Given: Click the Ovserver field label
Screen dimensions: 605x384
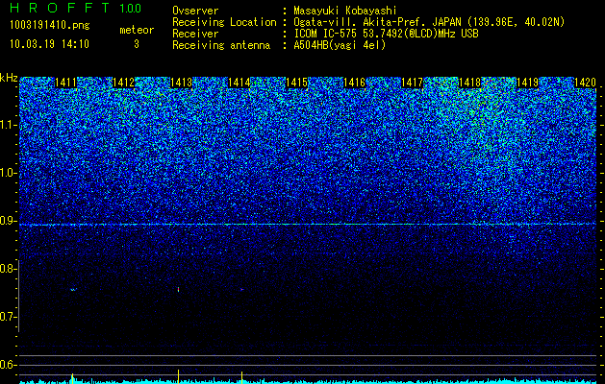Looking at the screenshot, I should (x=195, y=11).
